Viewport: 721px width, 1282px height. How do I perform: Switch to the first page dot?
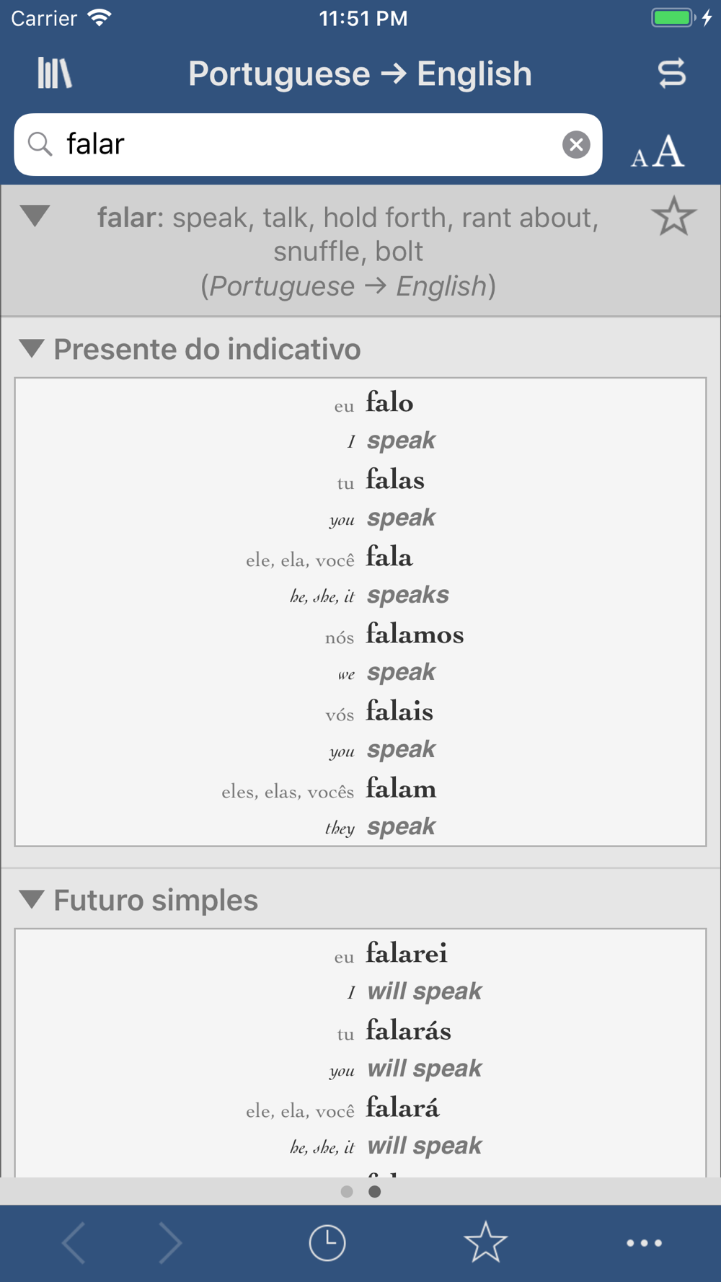(x=347, y=1191)
